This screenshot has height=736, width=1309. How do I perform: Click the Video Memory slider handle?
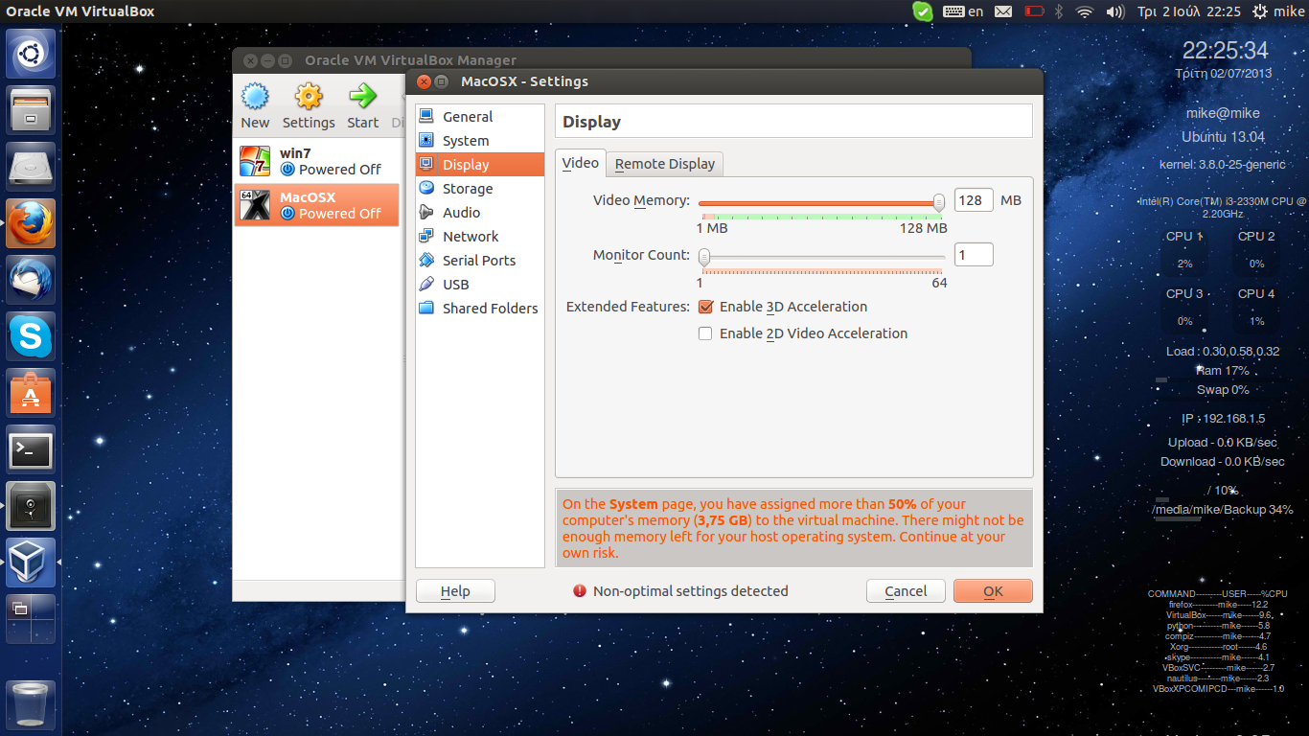[x=939, y=202]
